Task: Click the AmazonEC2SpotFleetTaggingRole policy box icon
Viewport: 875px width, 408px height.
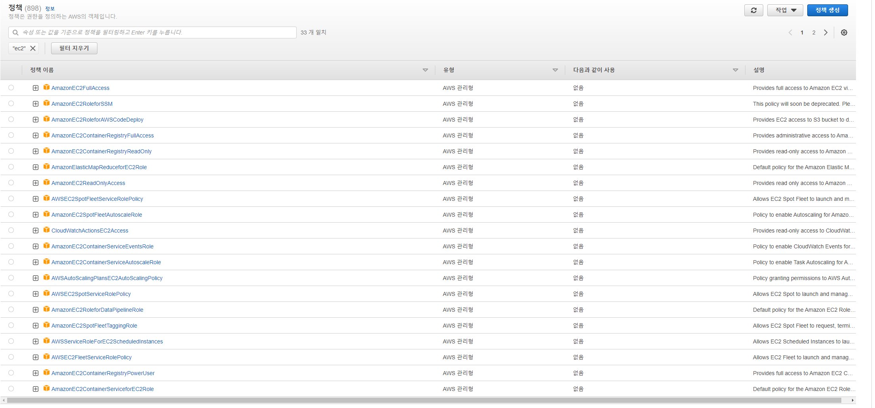Action: [x=46, y=325]
